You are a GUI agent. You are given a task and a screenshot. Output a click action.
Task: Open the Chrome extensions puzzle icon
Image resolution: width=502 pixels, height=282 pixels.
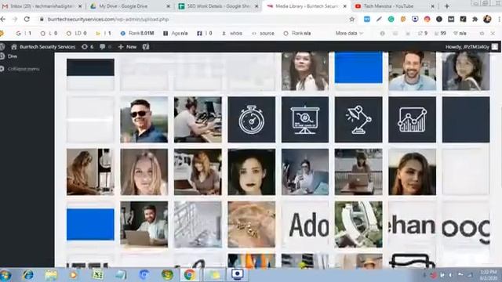coord(475,19)
